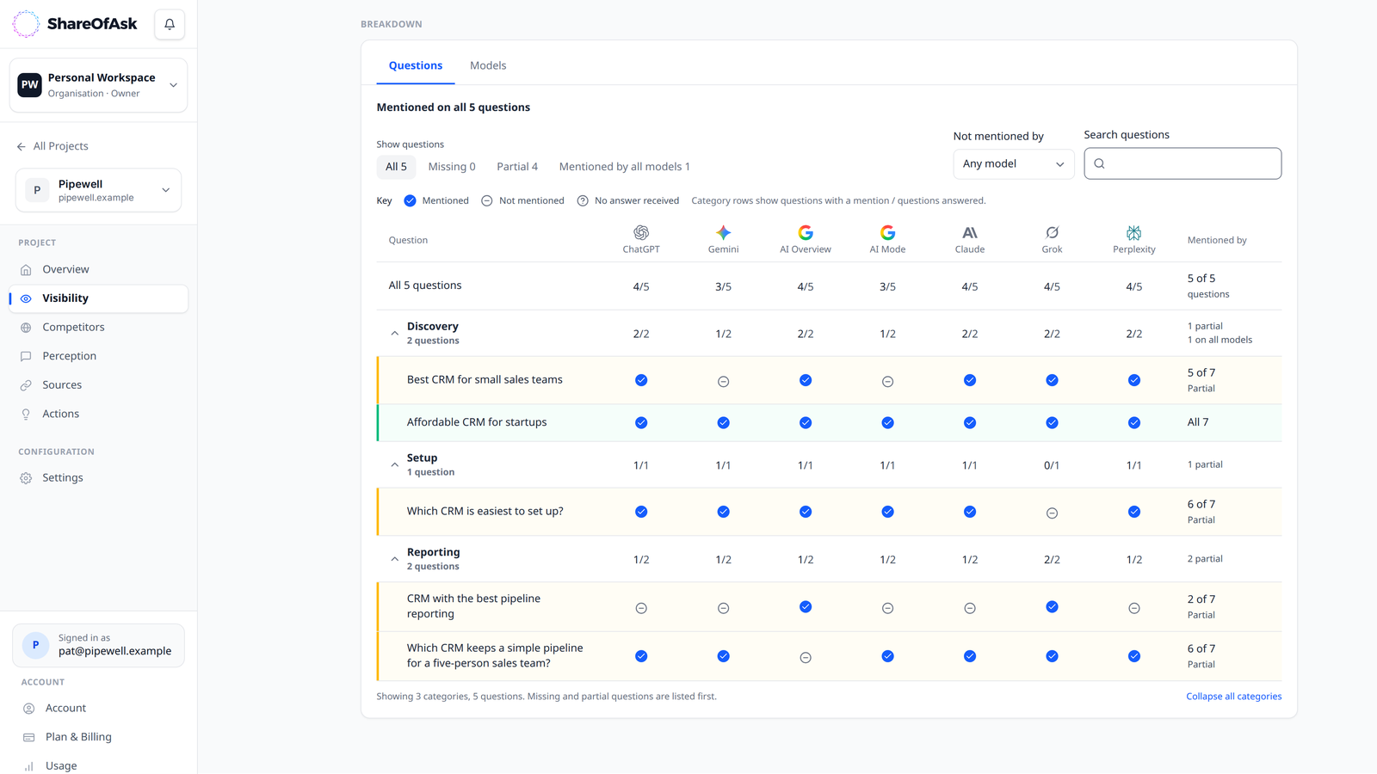This screenshot has height=774, width=1377.
Task: Click AI Overview mentioned check for CRM with the best pipeline reporting
Action: click(806, 607)
